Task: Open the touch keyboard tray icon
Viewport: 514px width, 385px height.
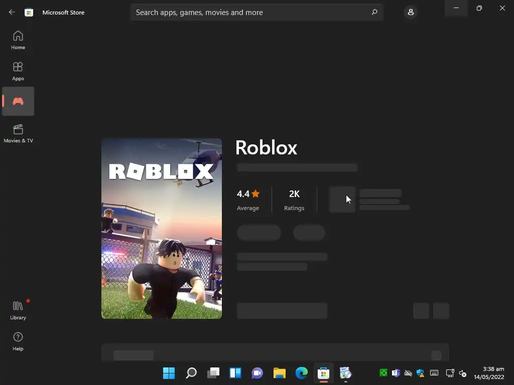Action: click(x=434, y=373)
